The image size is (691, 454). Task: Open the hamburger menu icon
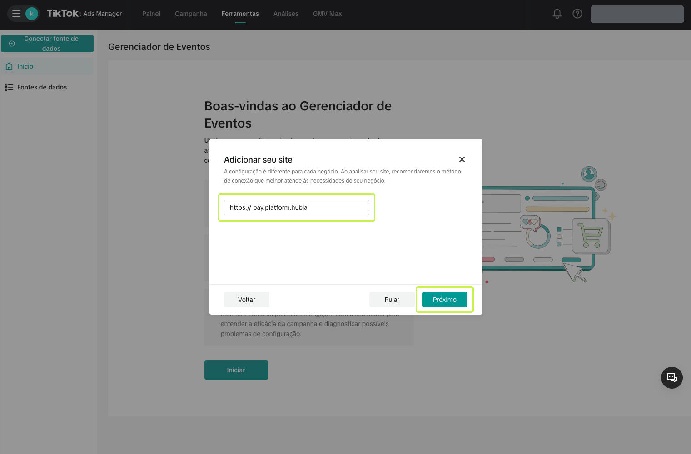(16, 14)
